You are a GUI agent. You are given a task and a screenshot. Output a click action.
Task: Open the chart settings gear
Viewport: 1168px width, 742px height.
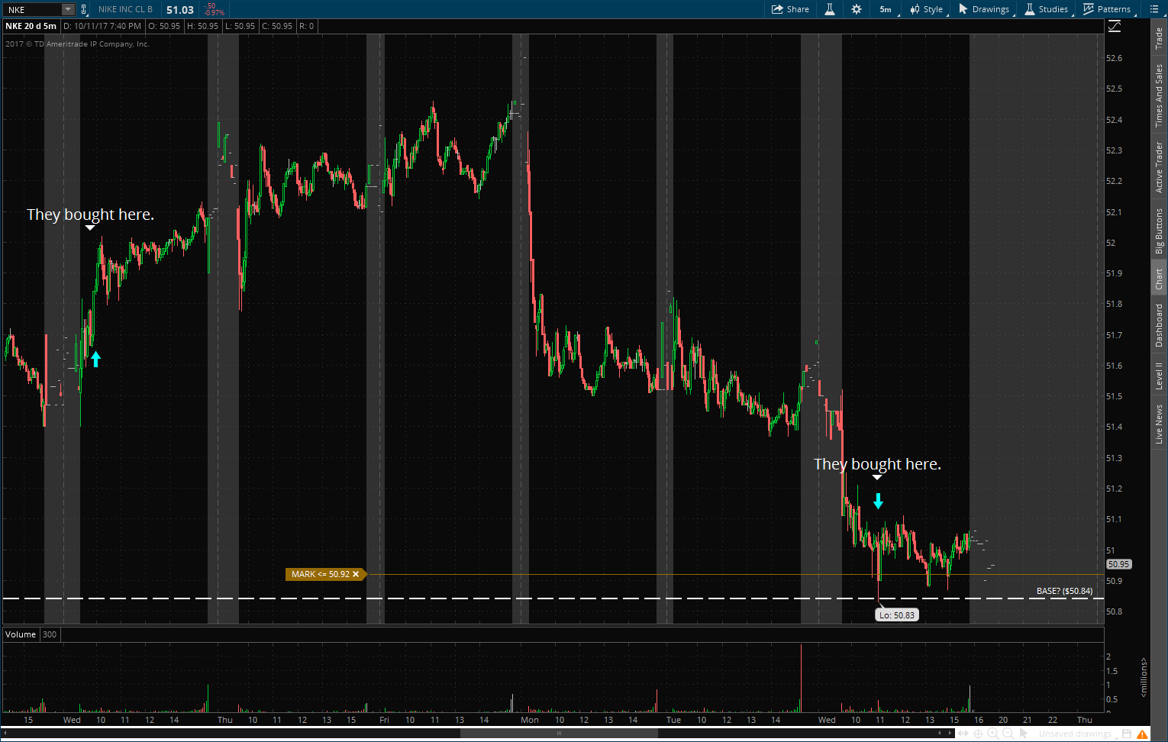[x=857, y=9]
